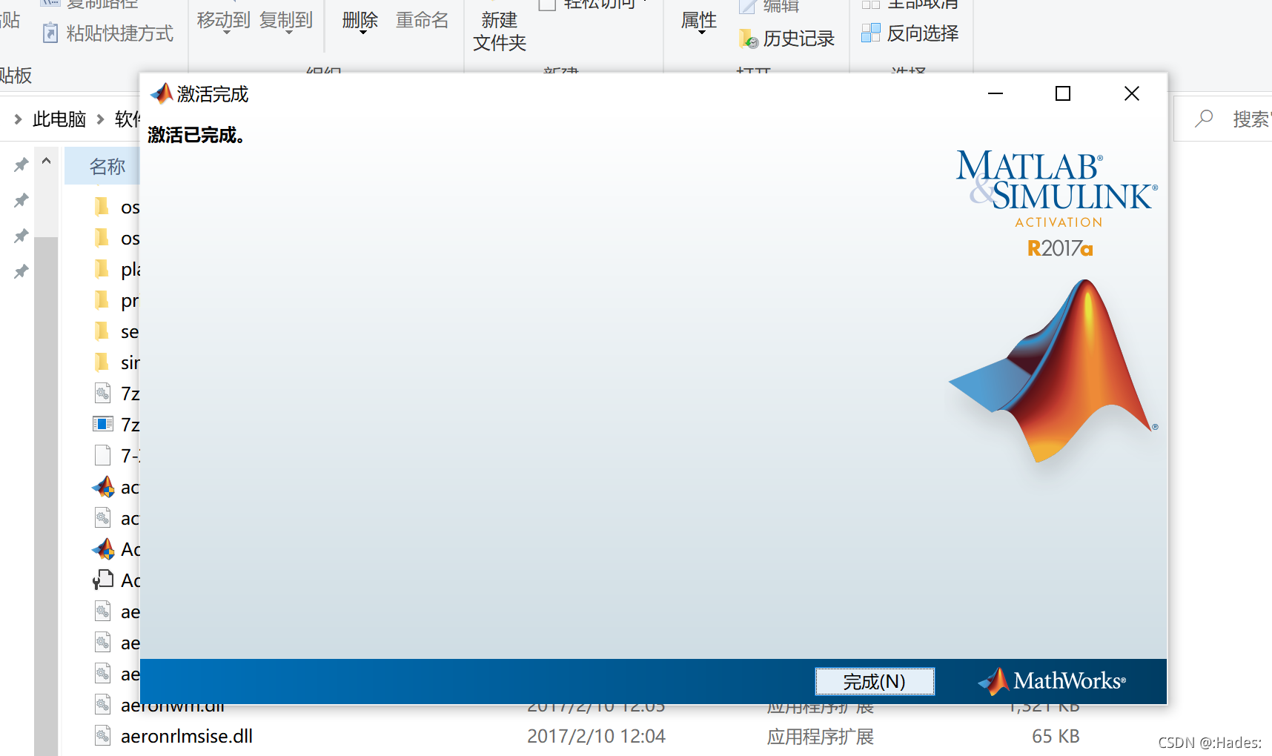Click the key-shaped Activate settings file icon
The image size is (1272, 756).
pyautogui.click(x=103, y=580)
